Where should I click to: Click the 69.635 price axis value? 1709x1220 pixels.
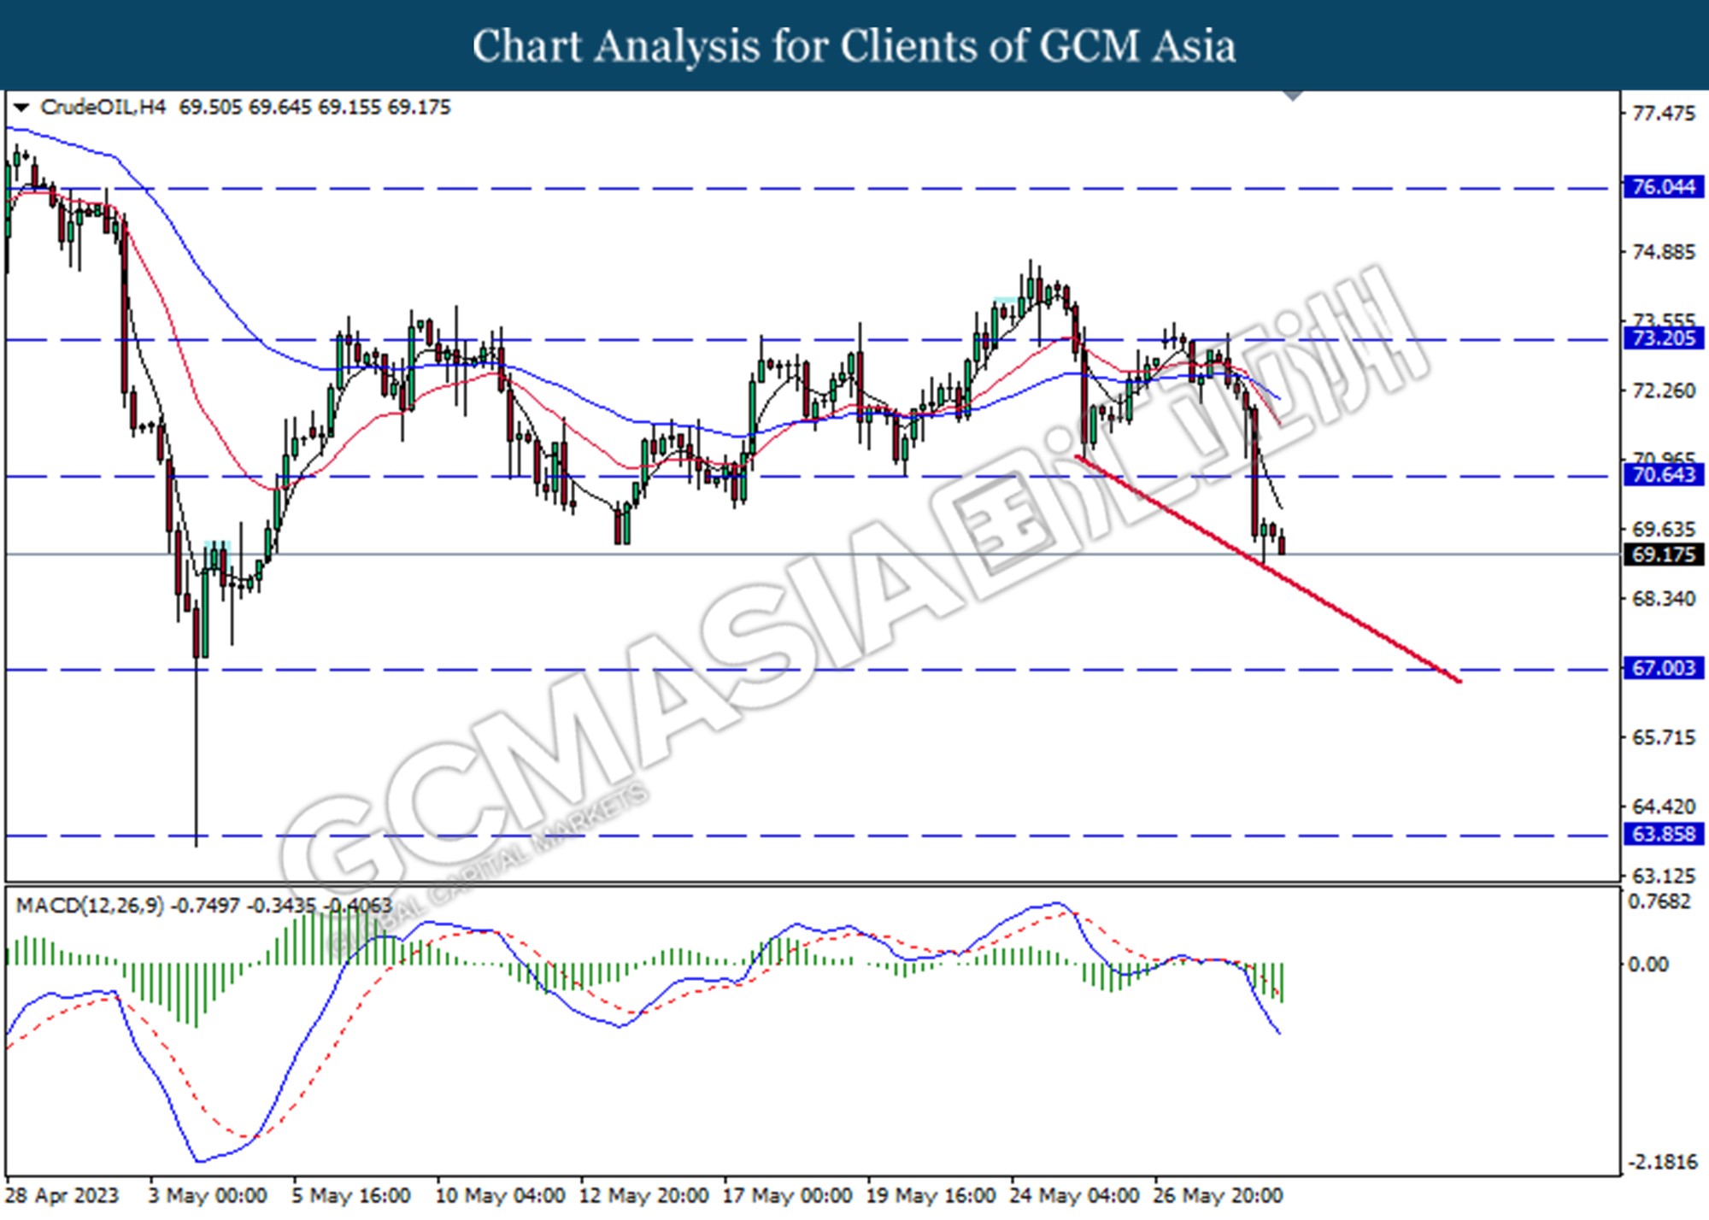[x=1663, y=530]
